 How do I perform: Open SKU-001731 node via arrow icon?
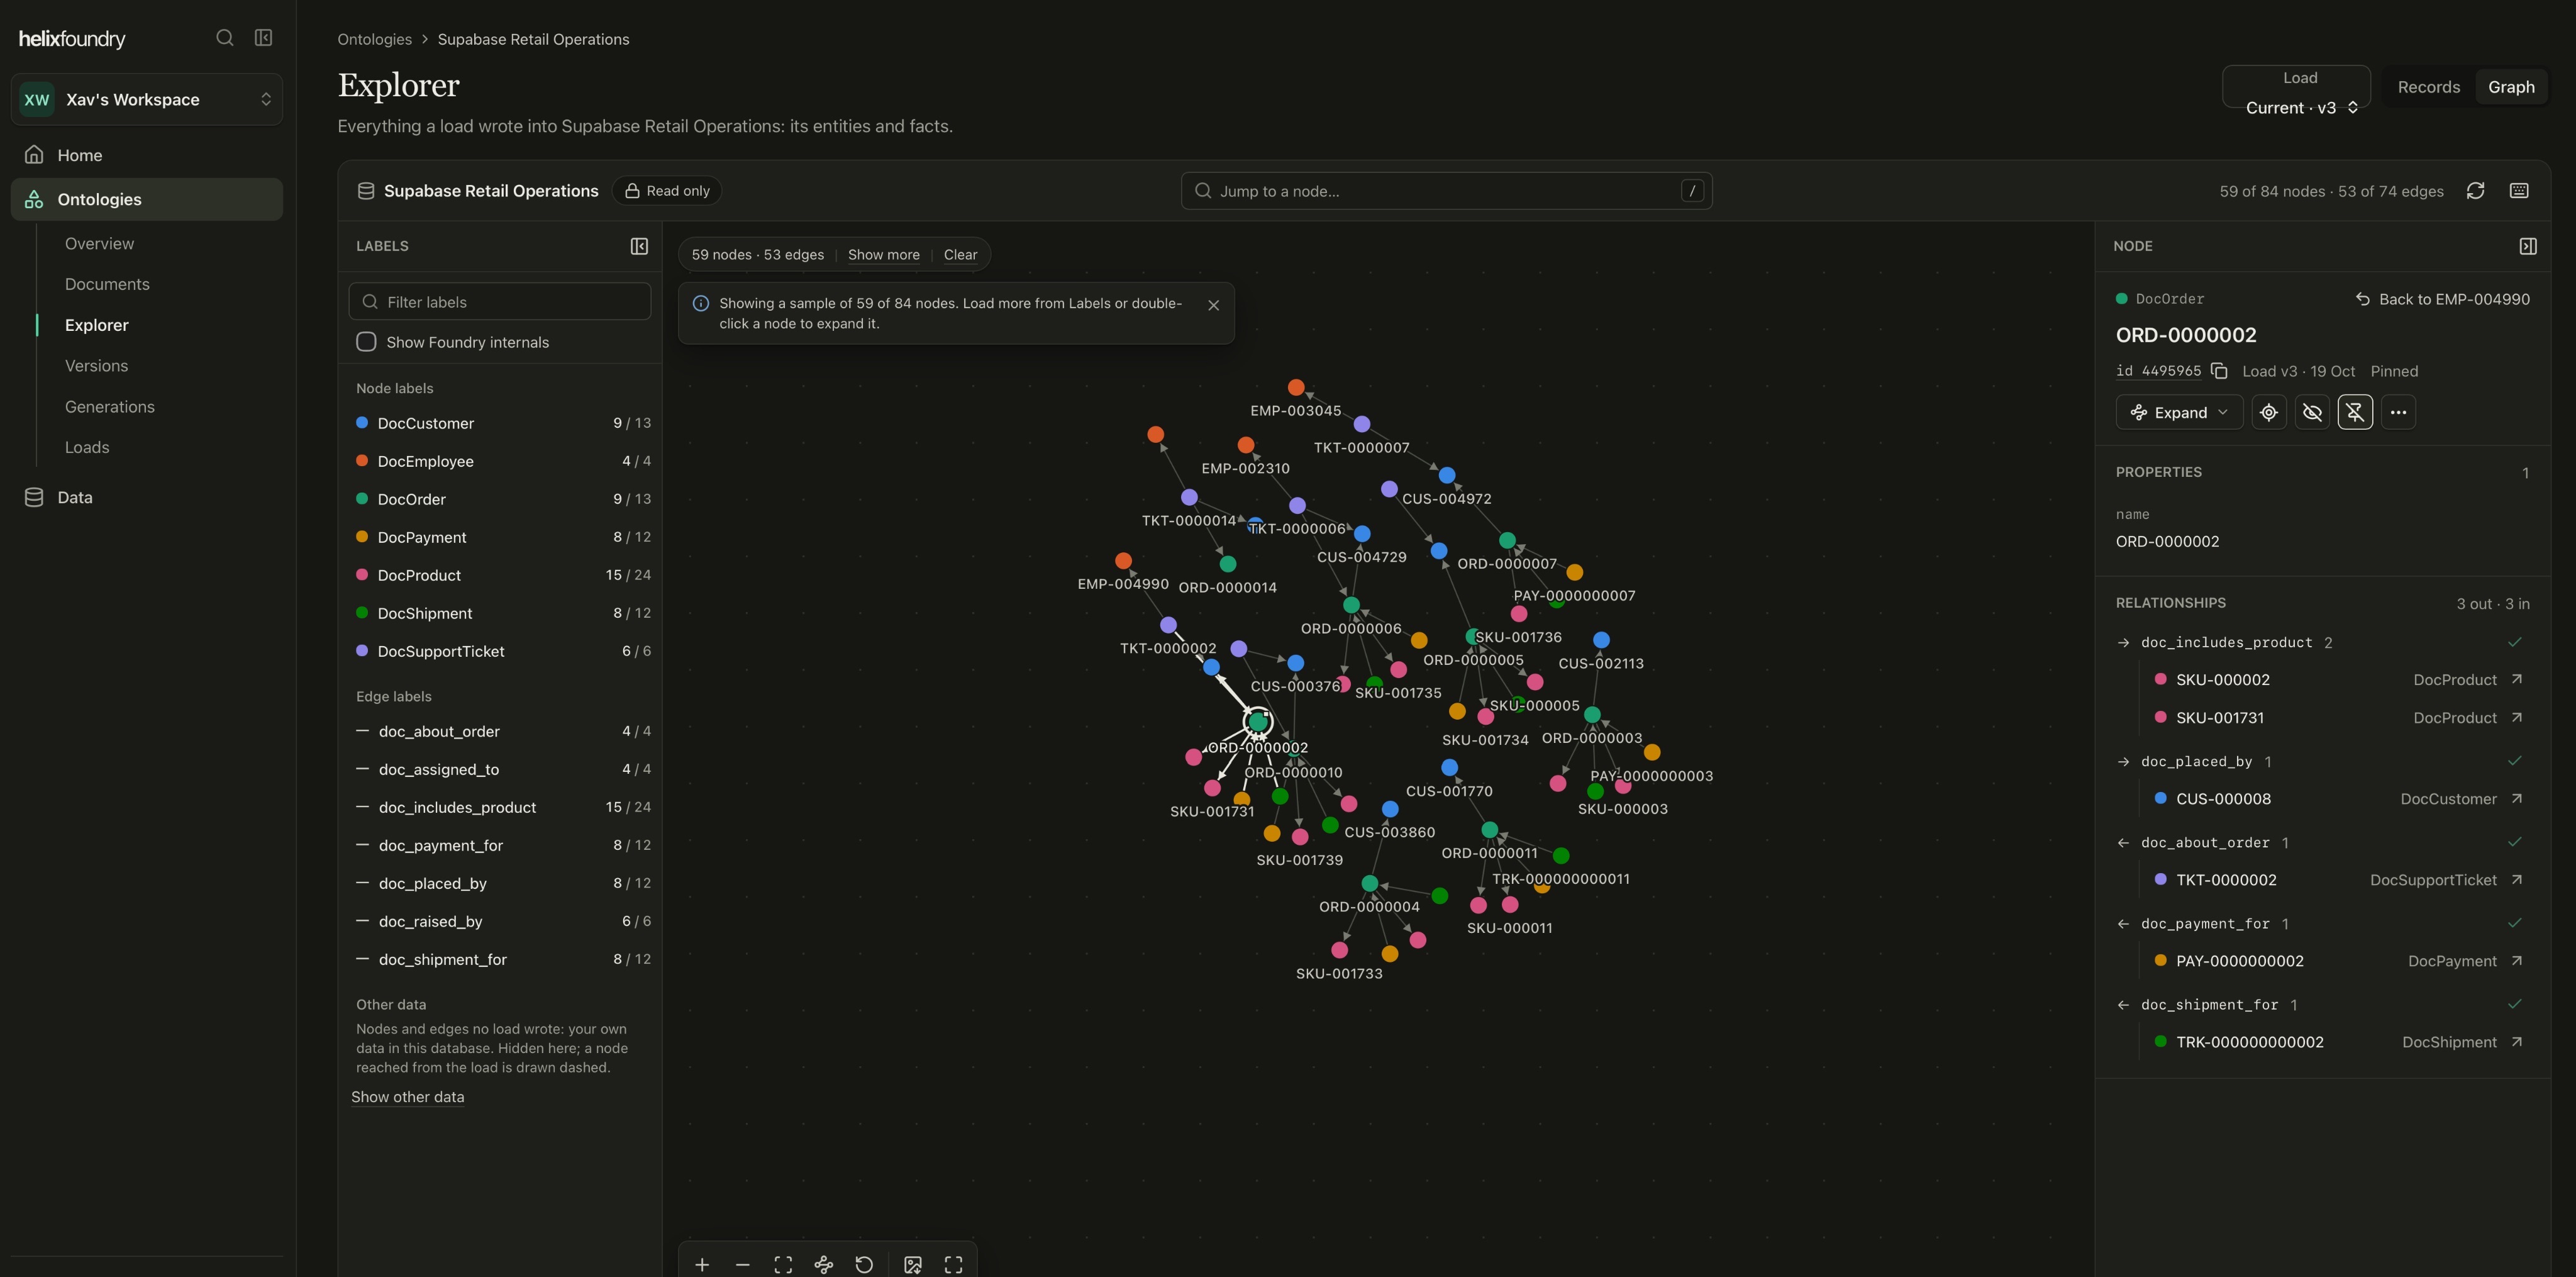[x=2517, y=718]
